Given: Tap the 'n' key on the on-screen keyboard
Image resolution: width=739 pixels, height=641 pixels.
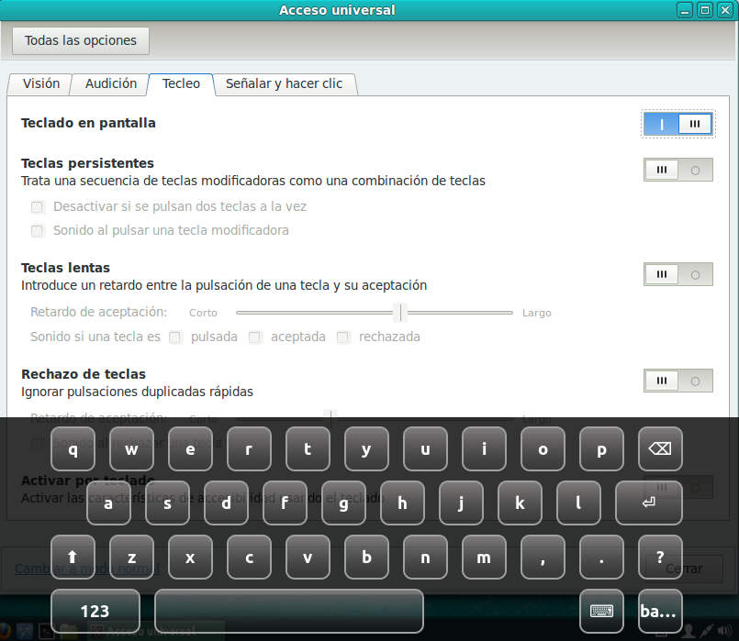Looking at the screenshot, I should 425,557.
